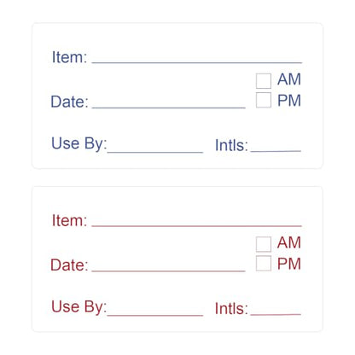Check the AM box on blue label
Viewport: 355px width, 355px height.
[264, 81]
